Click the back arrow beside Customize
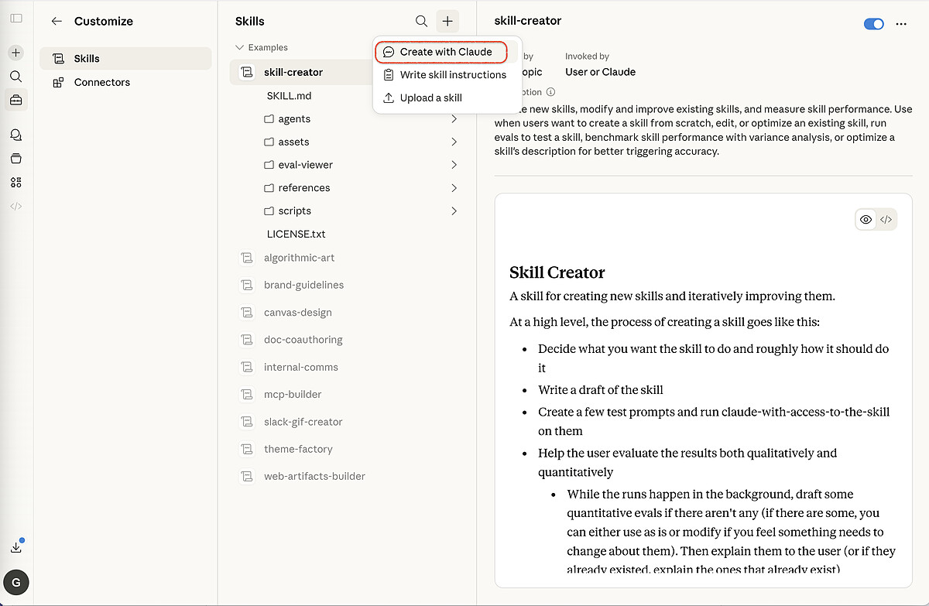Viewport: 929px width, 606px height. pyautogui.click(x=57, y=22)
